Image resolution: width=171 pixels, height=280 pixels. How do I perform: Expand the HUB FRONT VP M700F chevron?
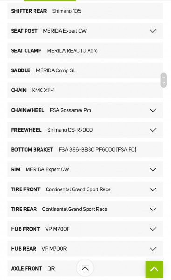click(153, 229)
